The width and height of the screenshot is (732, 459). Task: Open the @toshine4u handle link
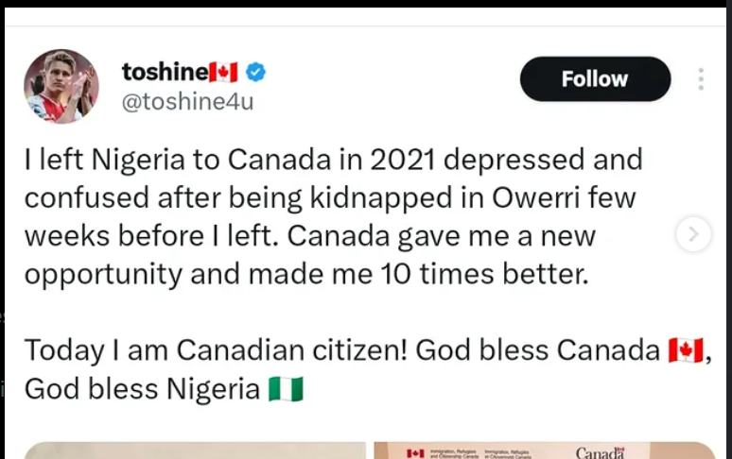point(187,101)
